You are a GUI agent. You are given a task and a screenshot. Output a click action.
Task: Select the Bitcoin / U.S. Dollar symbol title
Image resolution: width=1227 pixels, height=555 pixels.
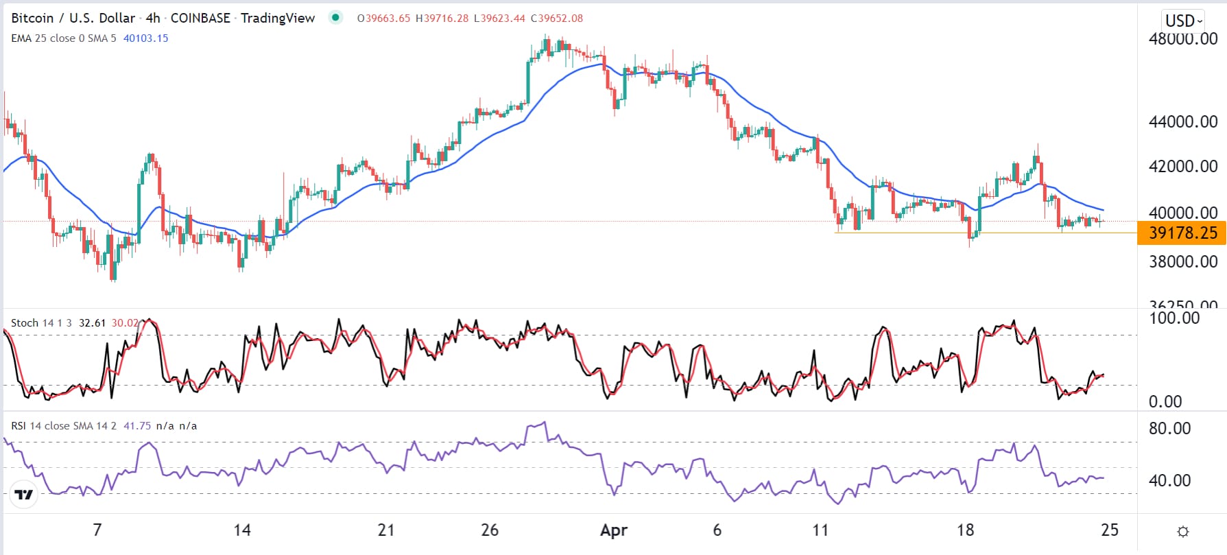coord(73,18)
